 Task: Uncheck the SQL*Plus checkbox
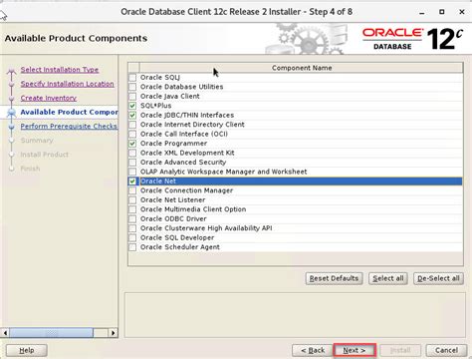(132, 106)
